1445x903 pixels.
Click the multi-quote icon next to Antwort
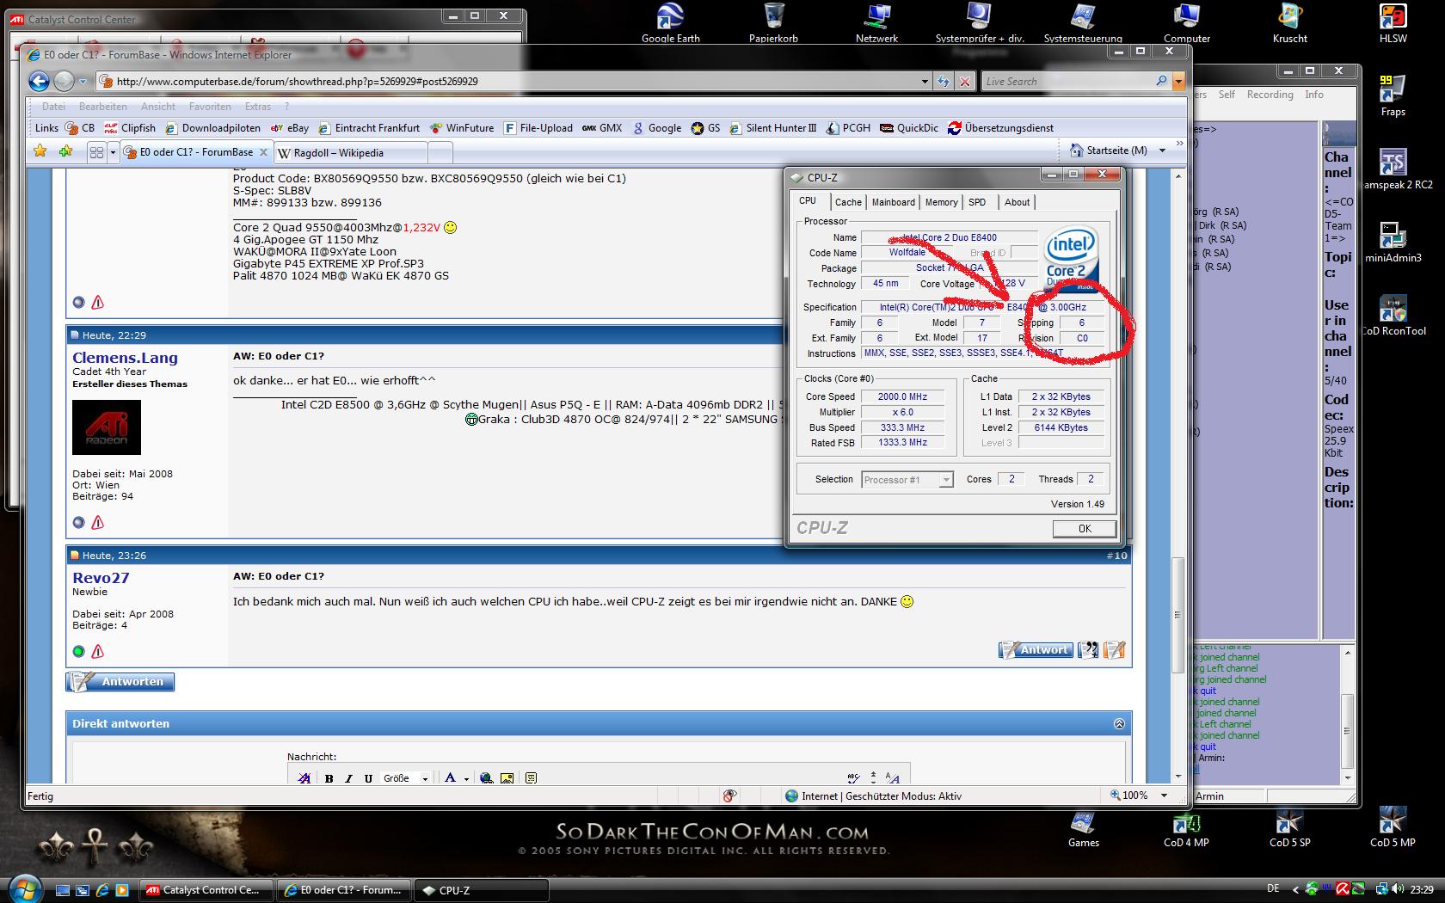pos(1088,650)
